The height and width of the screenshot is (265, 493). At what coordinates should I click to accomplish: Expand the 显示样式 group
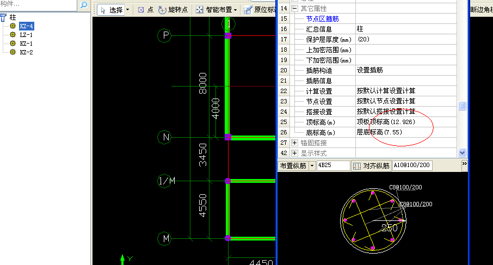[x=294, y=153]
